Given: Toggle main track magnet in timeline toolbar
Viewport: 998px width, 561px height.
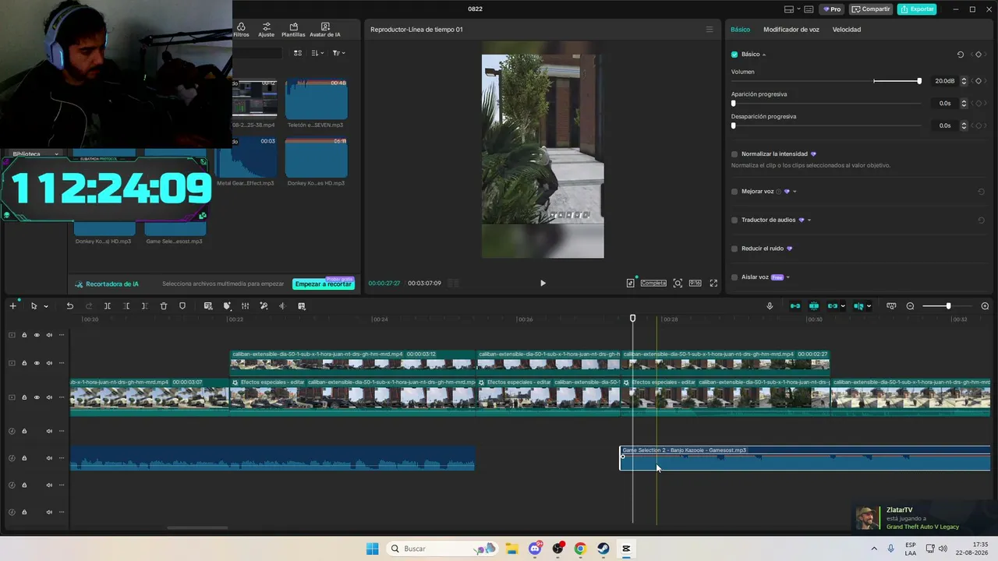Looking at the screenshot, I should coord(795,306).
